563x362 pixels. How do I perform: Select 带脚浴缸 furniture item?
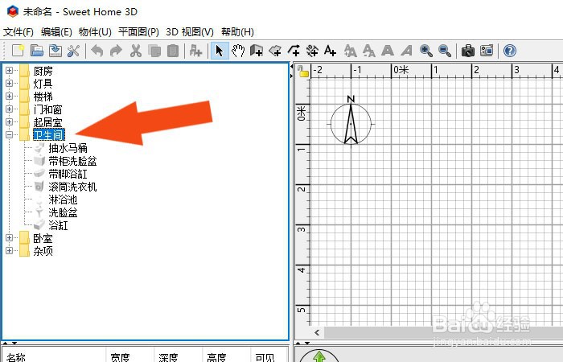coord(68,174)
